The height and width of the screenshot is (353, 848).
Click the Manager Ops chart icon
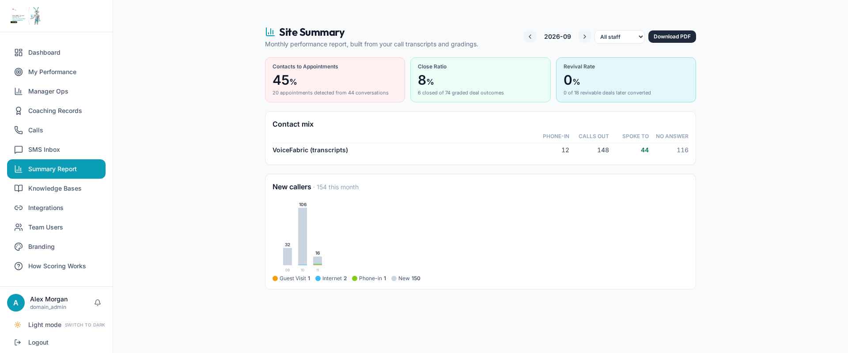click(x=19, y=91)
